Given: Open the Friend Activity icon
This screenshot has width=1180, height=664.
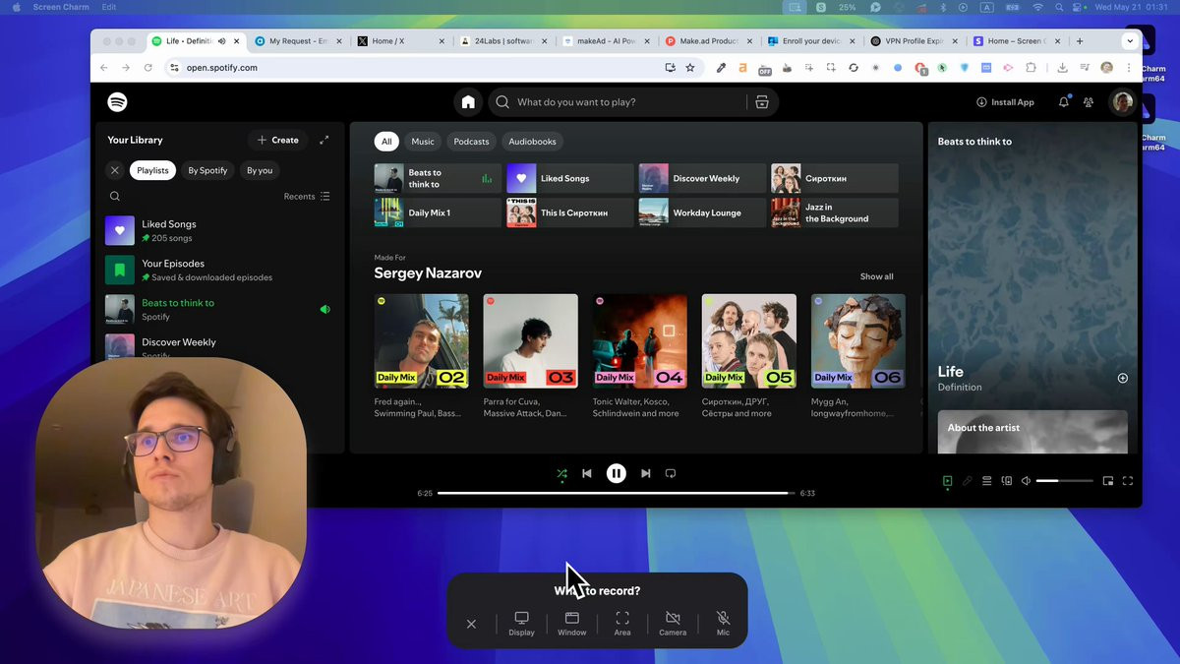Looking at the screenshot, I should tap(1089, 102).
